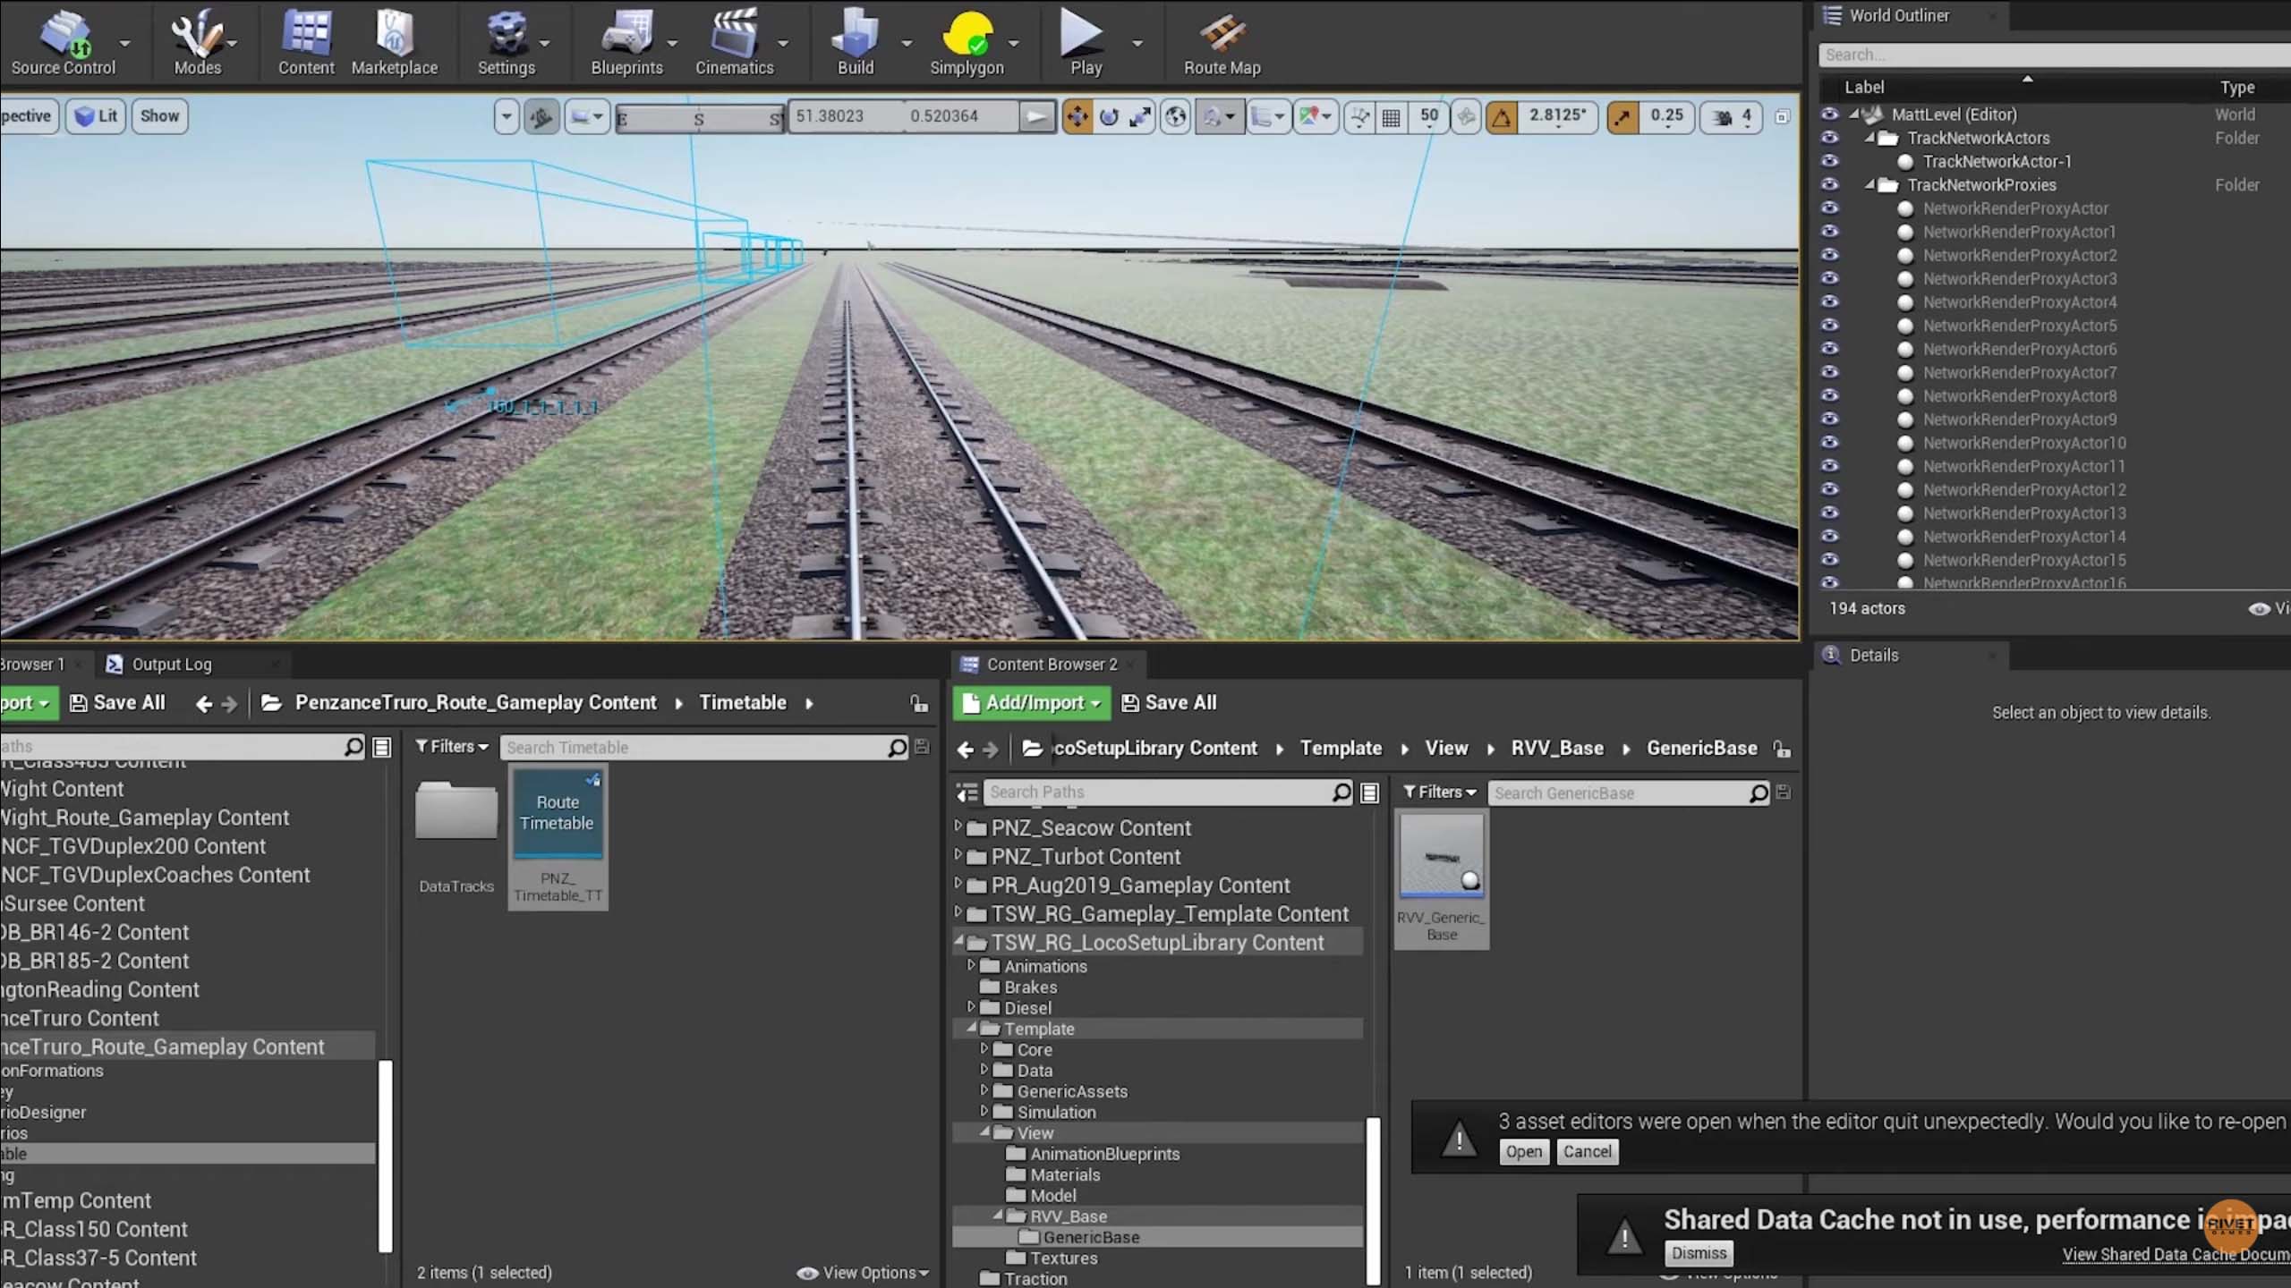
Task: Click the compass heading slider bar
Action: click(698, 117)
